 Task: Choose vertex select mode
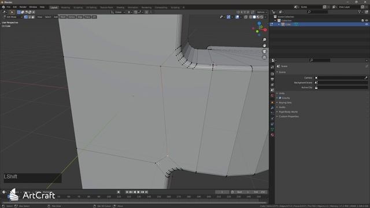25,17
